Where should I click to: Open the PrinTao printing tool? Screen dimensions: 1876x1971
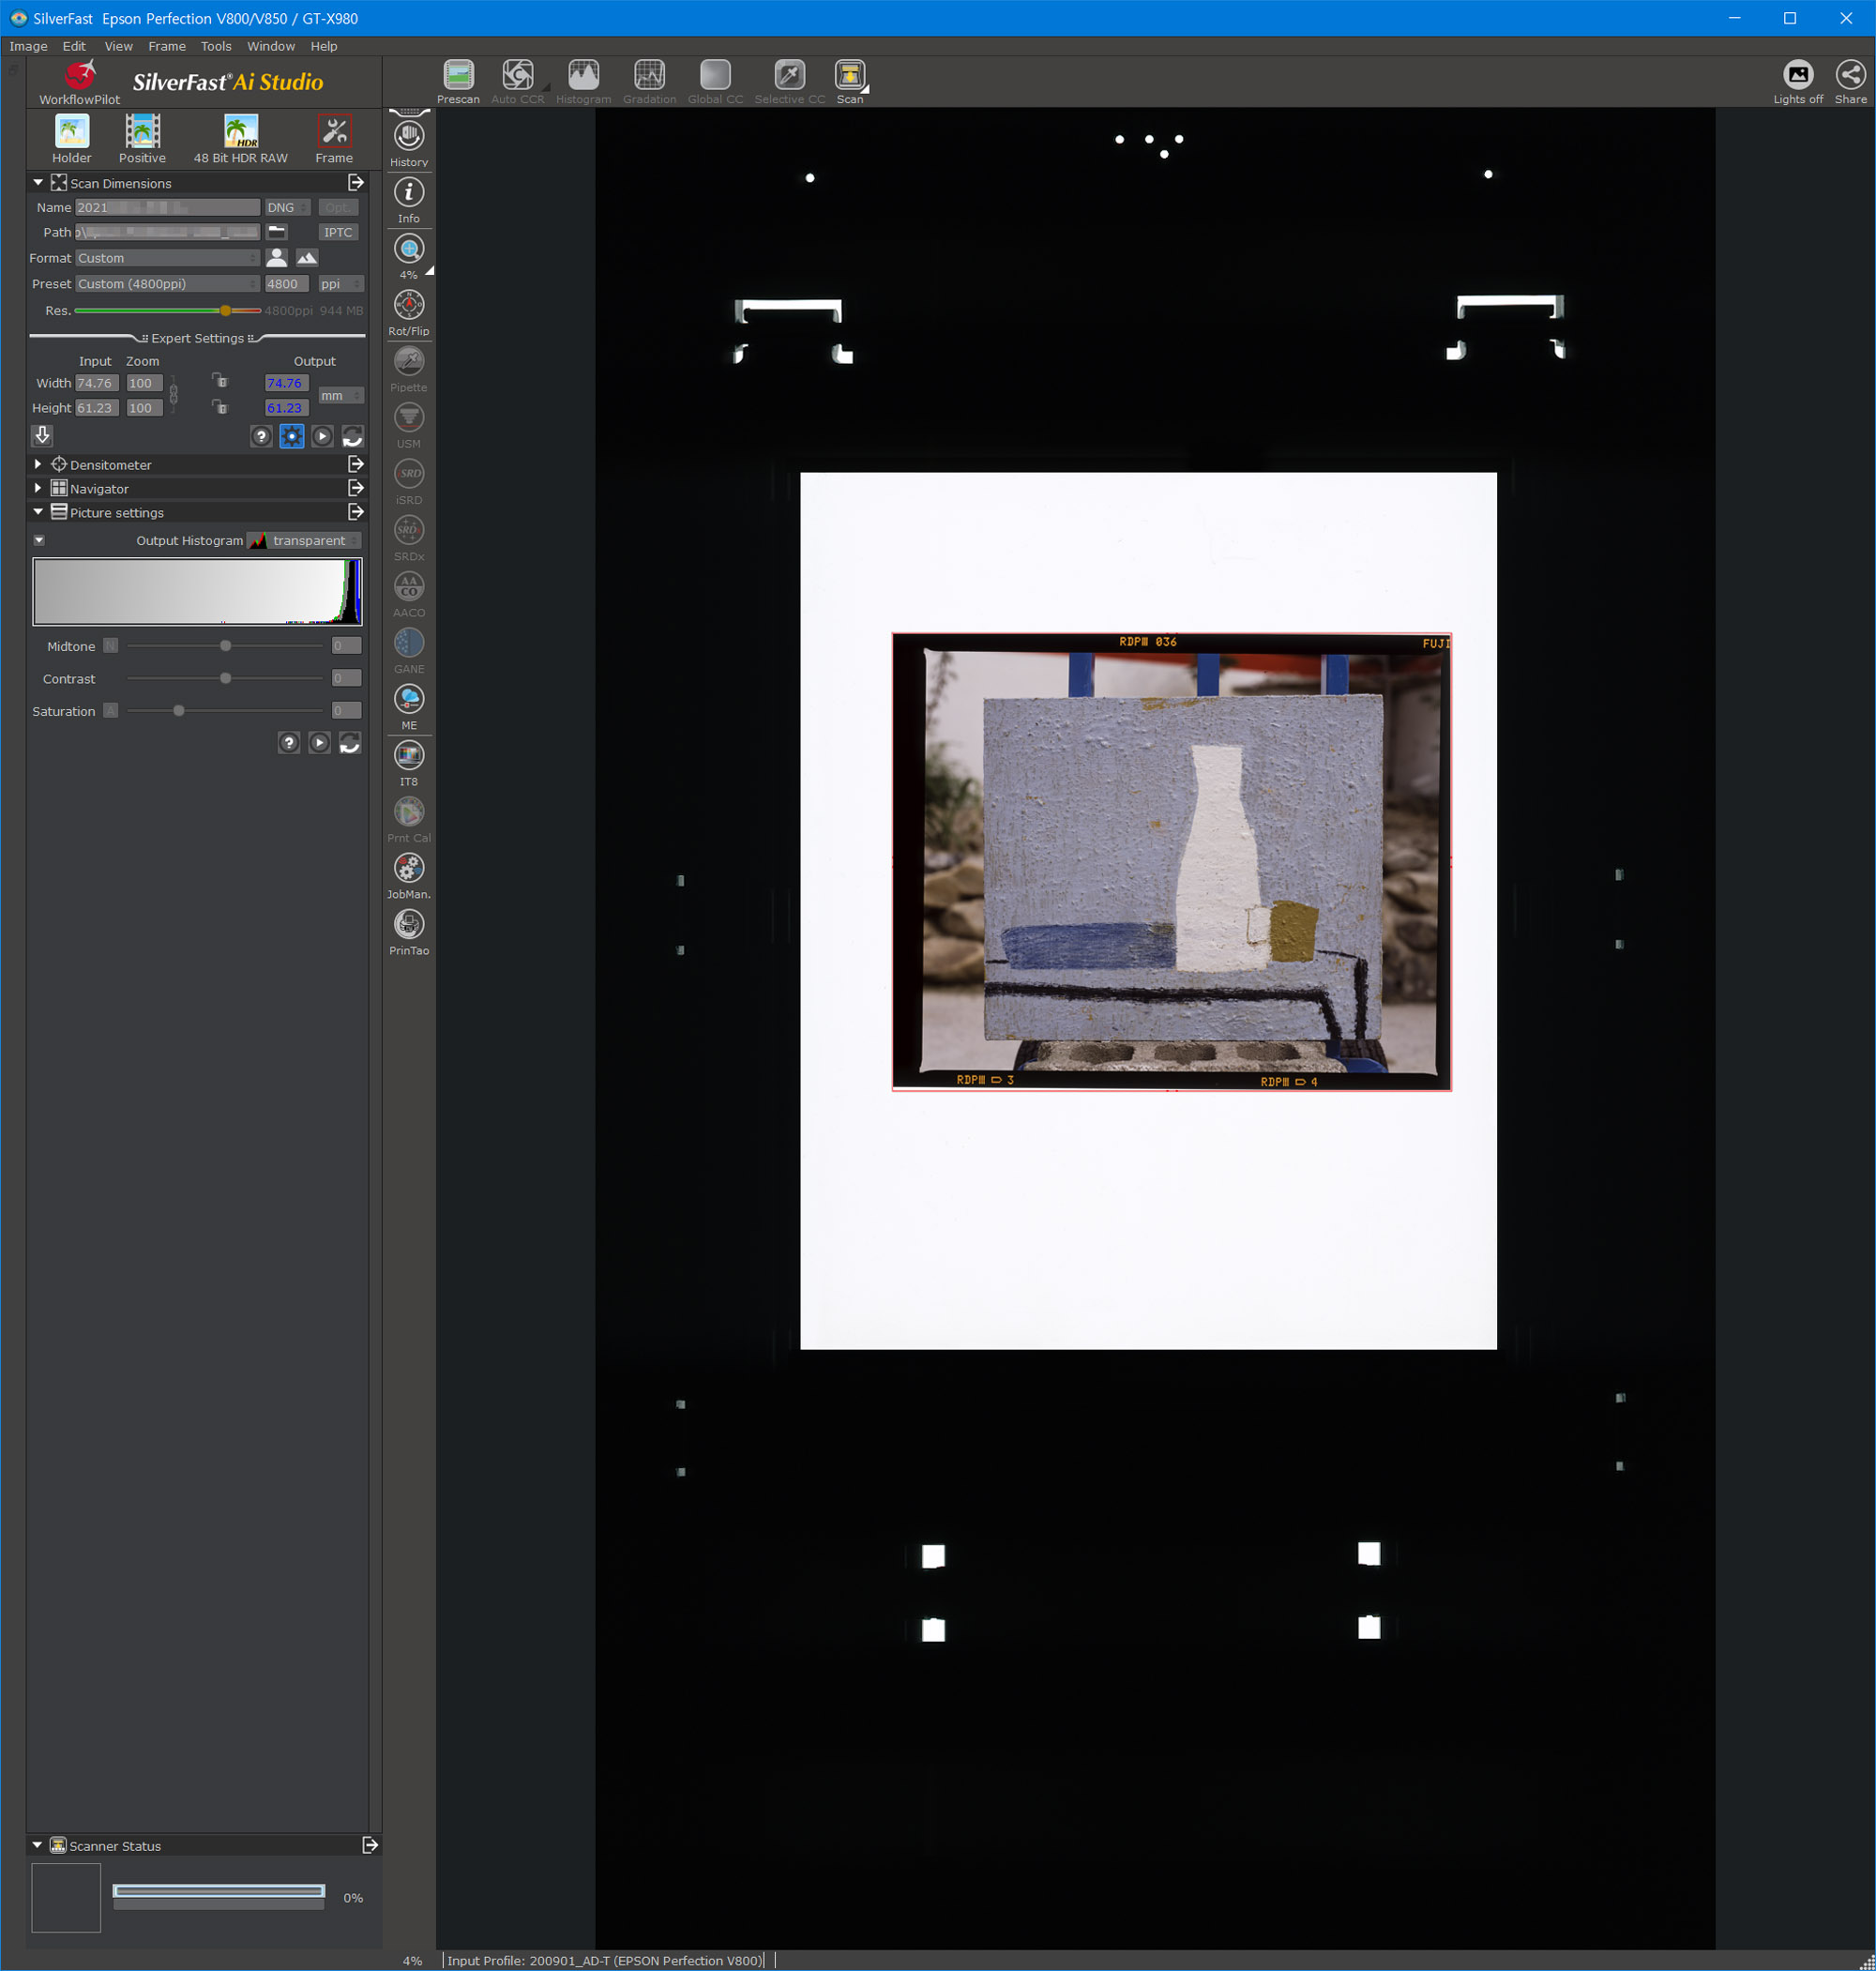point(409,931)
